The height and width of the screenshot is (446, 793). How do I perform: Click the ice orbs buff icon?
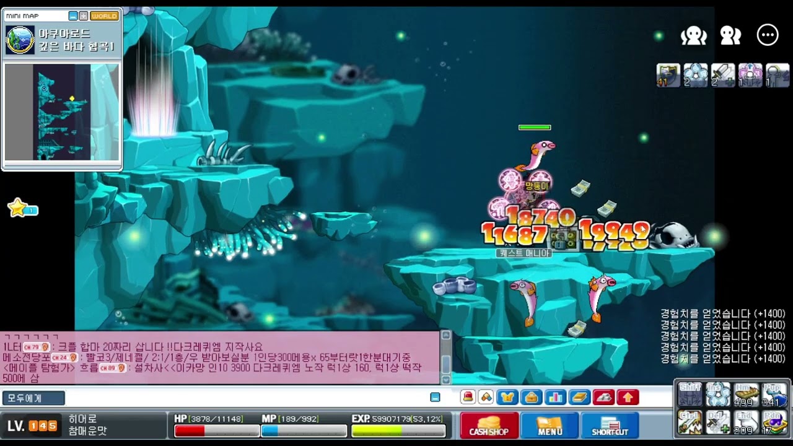(696, 75)
